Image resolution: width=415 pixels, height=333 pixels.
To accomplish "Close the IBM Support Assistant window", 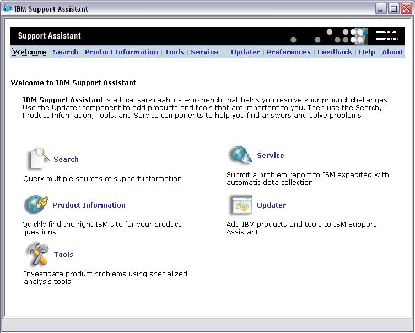I will point(406,9).
